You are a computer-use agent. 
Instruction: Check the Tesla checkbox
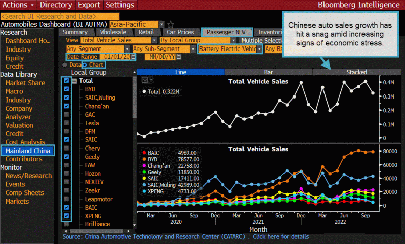click(x=66, y=123)
